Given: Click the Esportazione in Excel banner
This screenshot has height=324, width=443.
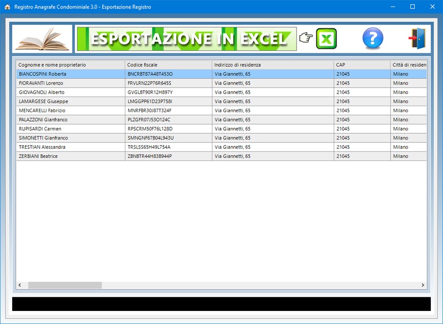Looking at the screenshot, I should click(x=186, y=39).
